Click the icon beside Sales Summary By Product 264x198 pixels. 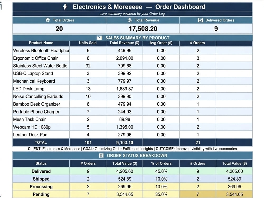[x=99, y=38]
